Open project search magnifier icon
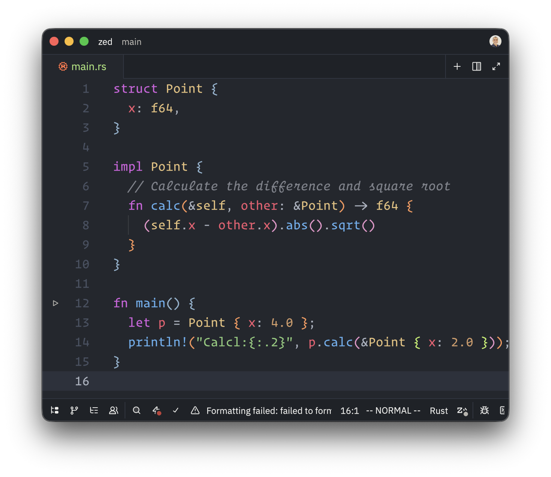This screenshot has width=551, height=477. (137, 411)
